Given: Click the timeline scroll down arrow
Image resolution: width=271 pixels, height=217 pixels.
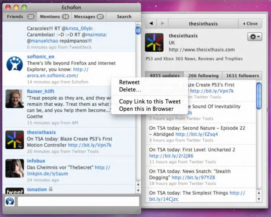Looking at the screenshot, I should [x=138, y=190].
